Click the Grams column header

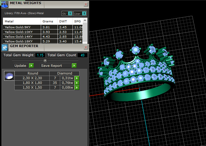pos(49,21)
